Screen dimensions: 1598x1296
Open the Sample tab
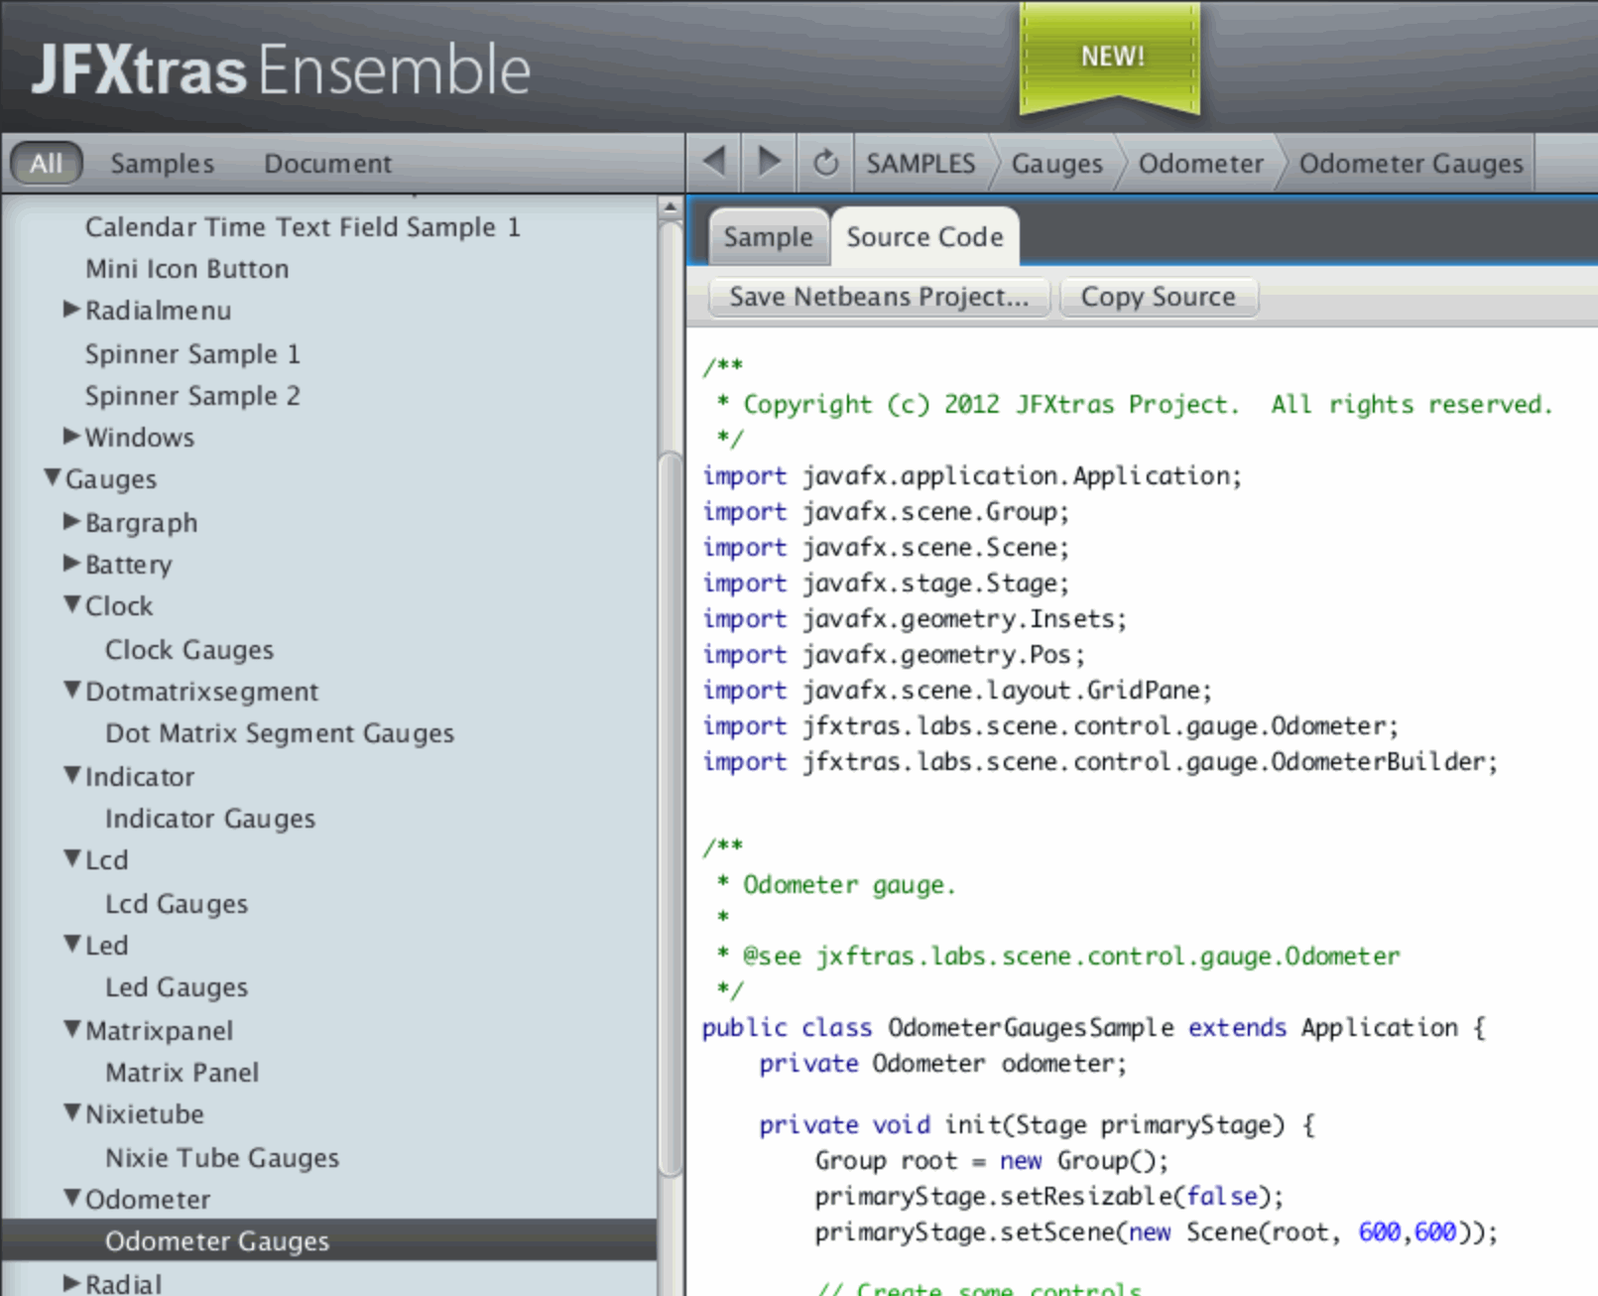pyautogui.click(x=768, y=238)
